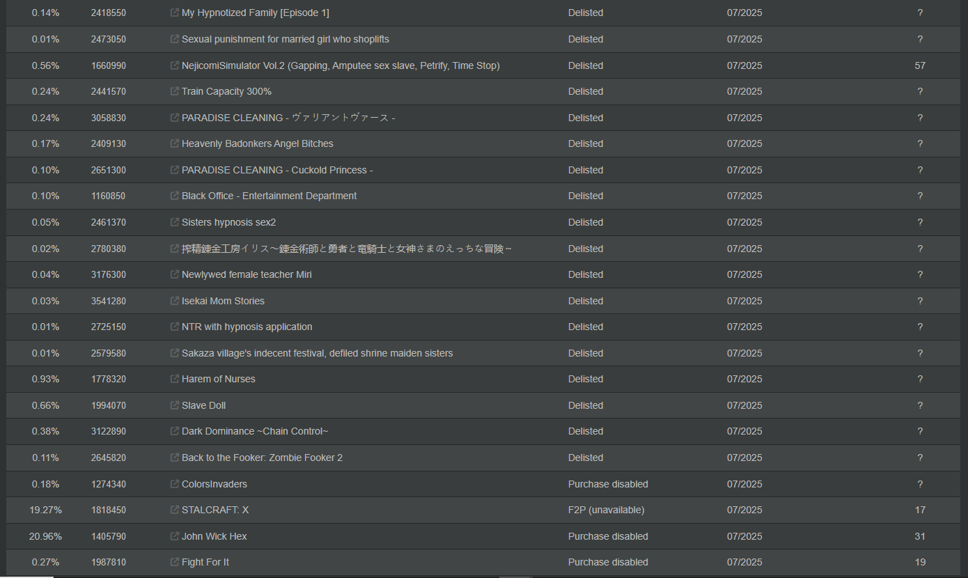This screenshot has width=968, height=578.
Task: Click external link icon beside STALCRAFT: X
Action: pyautogui.click(x=175, y=510)
